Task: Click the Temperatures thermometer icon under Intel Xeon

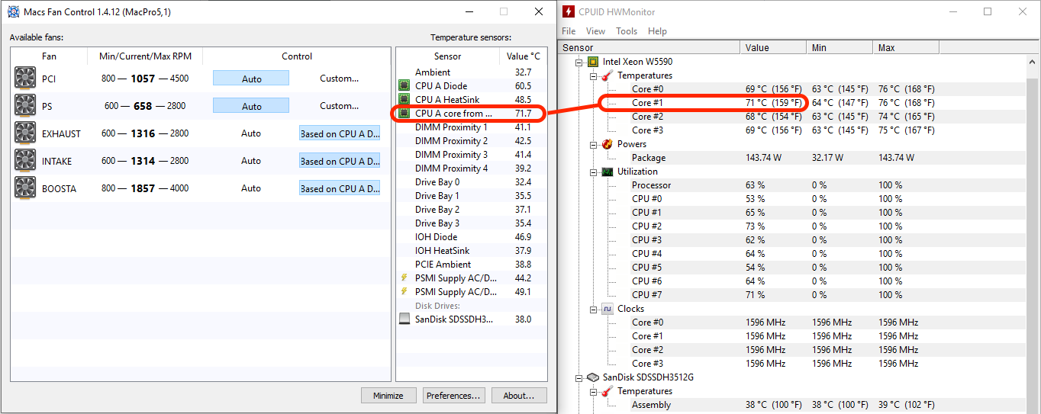Action: pos(607,75)
